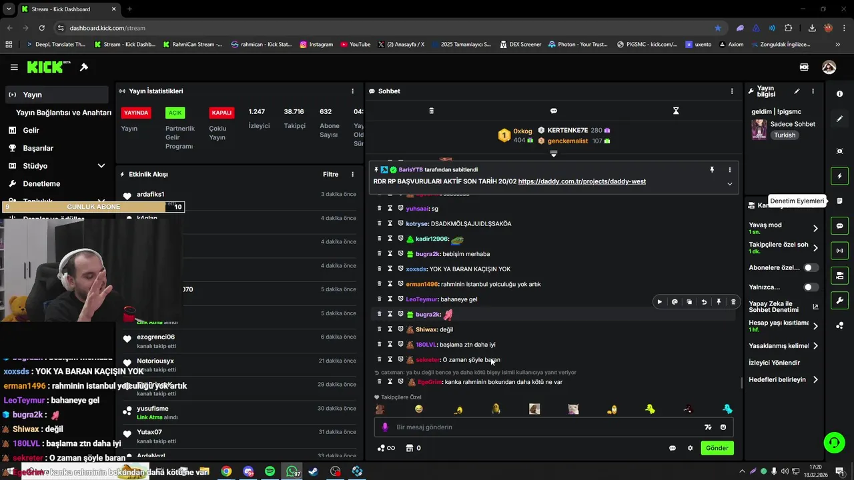Open the Filtre option in Etkinlik Akışı
This screenshot has width=854, height=480.
click(331, 174)
